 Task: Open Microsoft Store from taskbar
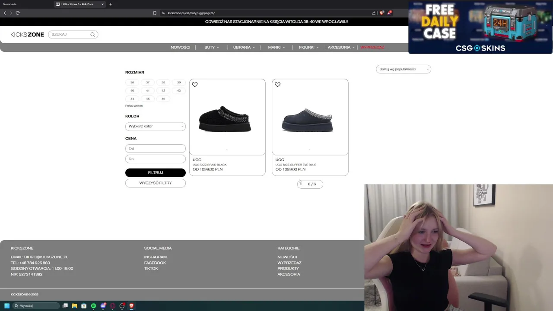click(x=84, y=306)
